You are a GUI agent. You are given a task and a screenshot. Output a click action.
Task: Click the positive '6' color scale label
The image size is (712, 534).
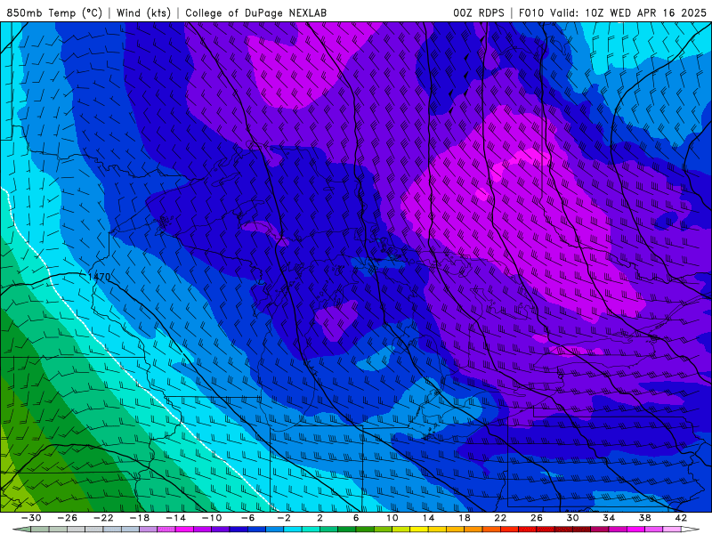click(x=356, y=518)
